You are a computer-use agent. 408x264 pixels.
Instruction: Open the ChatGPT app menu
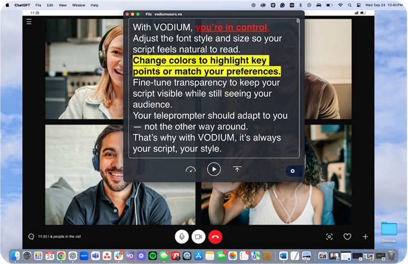(x=22, y=5)
